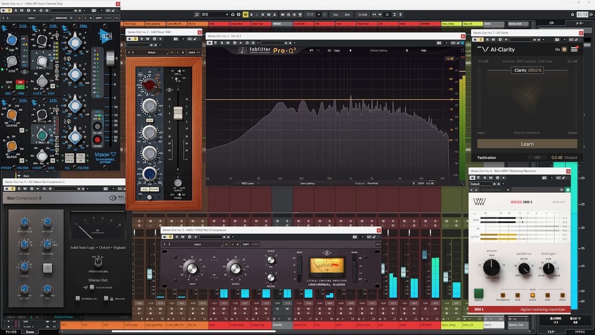Click the Q-Link button in mixer toolbar
595x335 pixels.
click(362, 15)
